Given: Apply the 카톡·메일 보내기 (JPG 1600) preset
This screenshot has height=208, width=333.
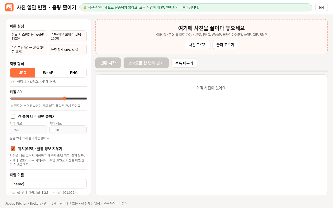Looking at the screenshot, I should (x=68, y=36).
